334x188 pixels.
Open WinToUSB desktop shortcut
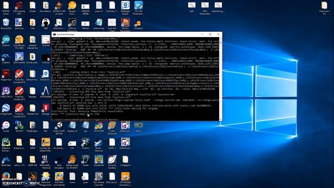tap(99, 126)
